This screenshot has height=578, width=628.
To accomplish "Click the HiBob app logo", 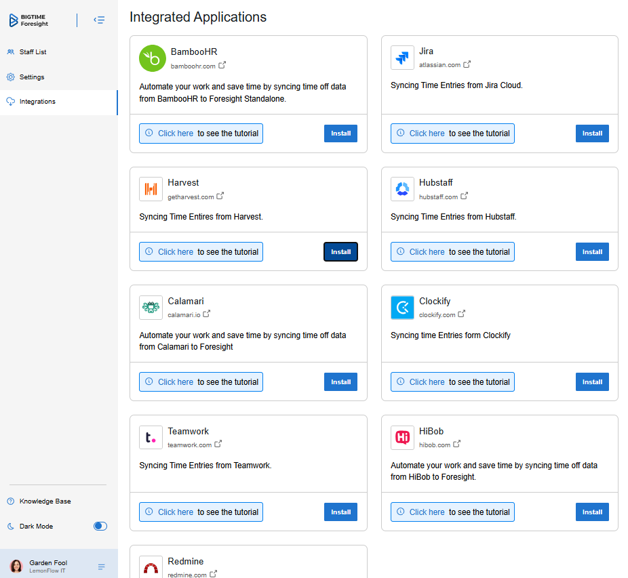I will [402, 438].
